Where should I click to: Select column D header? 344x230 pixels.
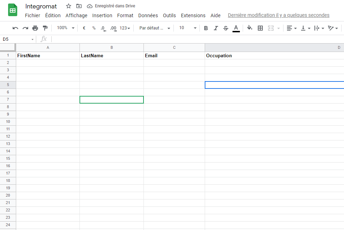pyautogui.click(x=274, y=47)
